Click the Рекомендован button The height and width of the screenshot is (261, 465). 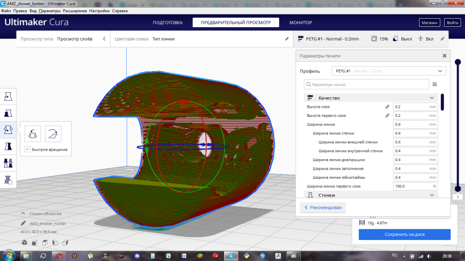pos(323,208)
